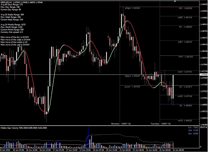Click the Open: 1.47647 level label
The image size is (208, 152).
pos(132,76)
